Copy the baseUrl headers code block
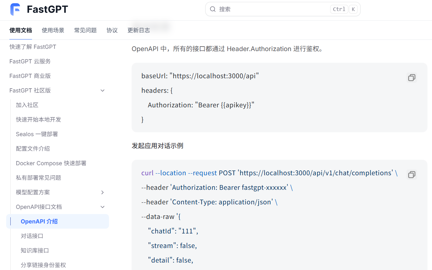 412,78
